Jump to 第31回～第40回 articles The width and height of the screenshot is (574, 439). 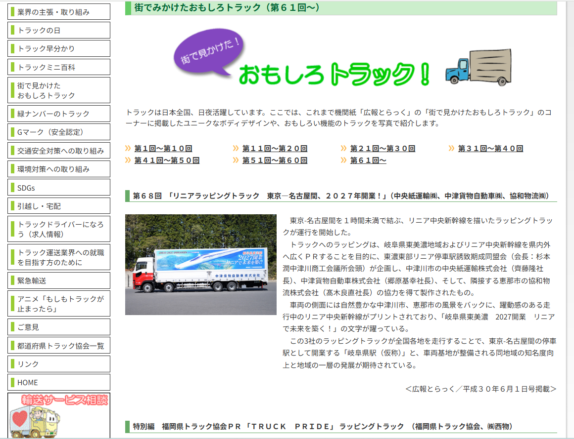click(x=490, y=148)
